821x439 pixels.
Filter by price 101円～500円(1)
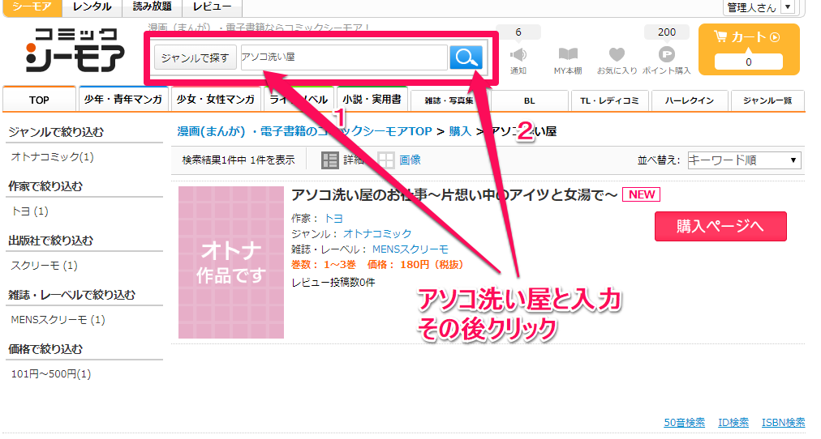tap(51, 374)
